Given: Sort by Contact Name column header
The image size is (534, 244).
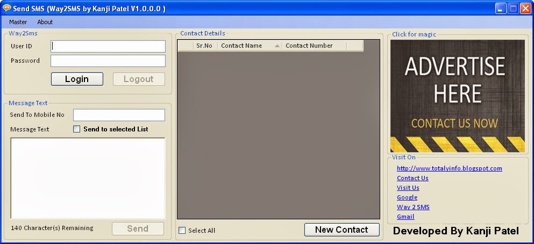Looking at the screenshot, I should pyautogui.click(x=250, y=46).
